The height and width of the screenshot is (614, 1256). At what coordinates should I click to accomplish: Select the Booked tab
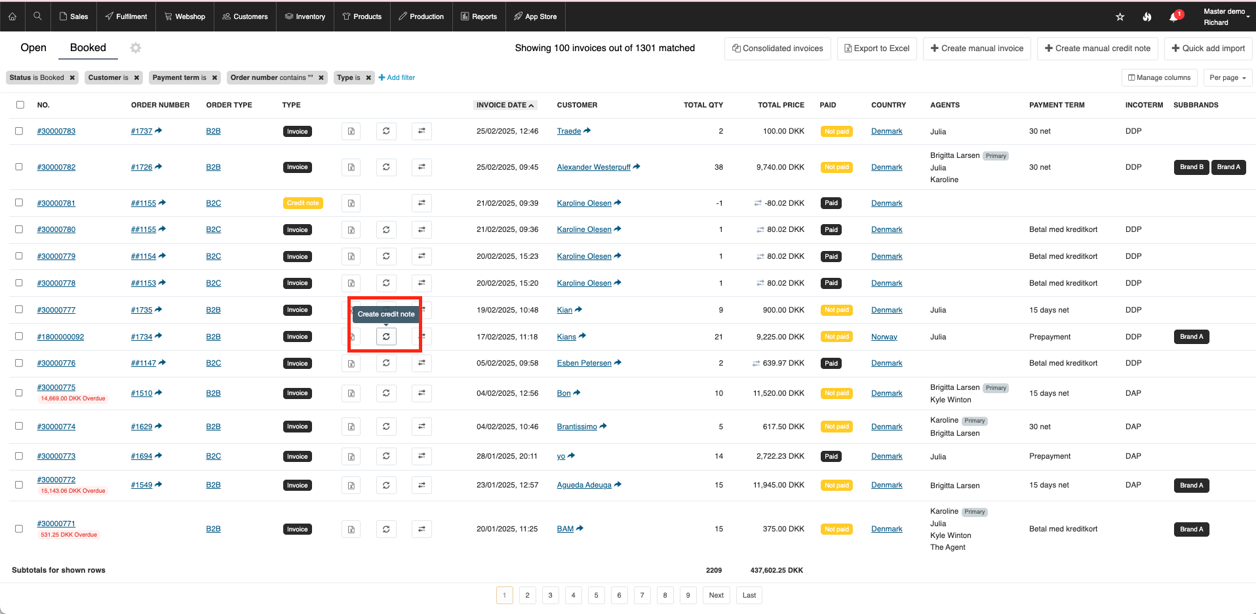88,48
